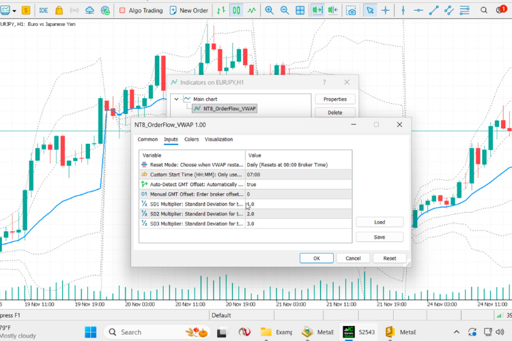Switch chart to bar chart mode
512x341 pixels.
pos(221,10)
